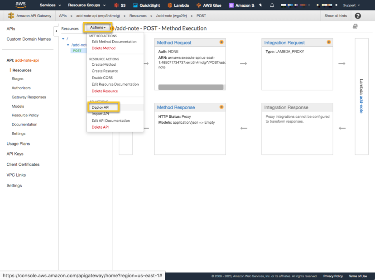Collapse the root resource tree item

pos(63,39)
